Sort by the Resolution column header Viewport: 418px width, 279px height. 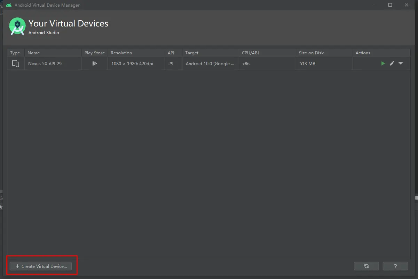136,53
